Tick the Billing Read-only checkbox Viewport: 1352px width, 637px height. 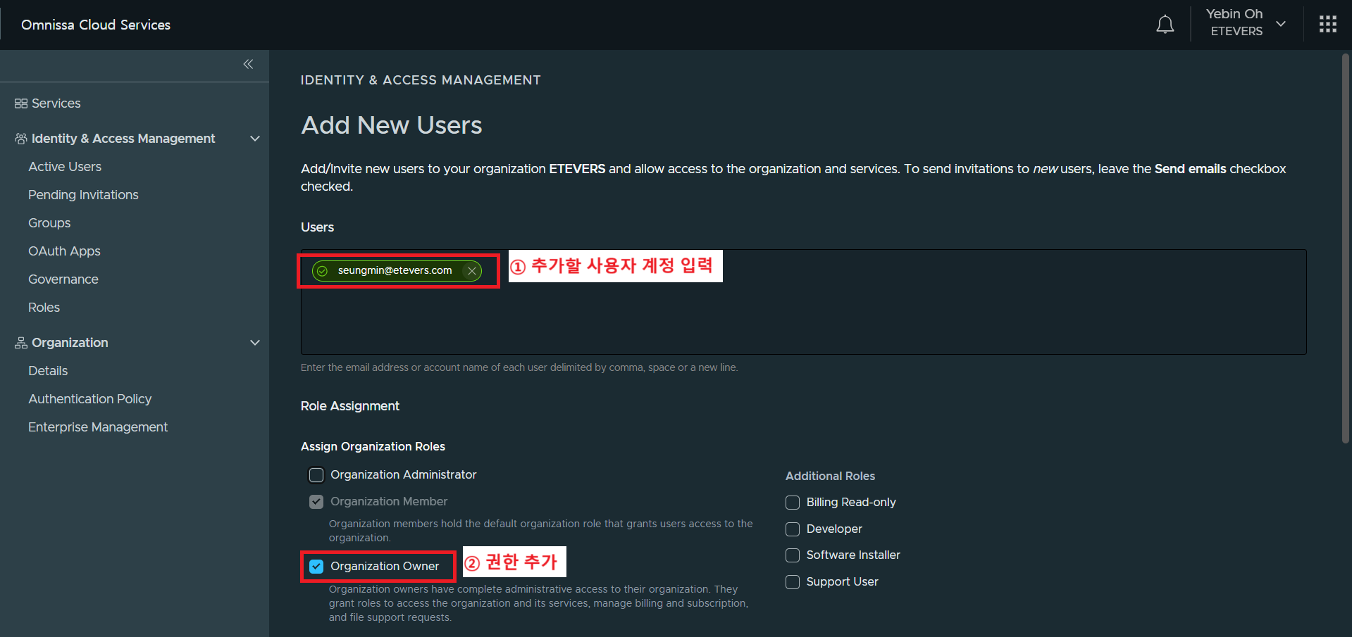click(x=793, y=503)
